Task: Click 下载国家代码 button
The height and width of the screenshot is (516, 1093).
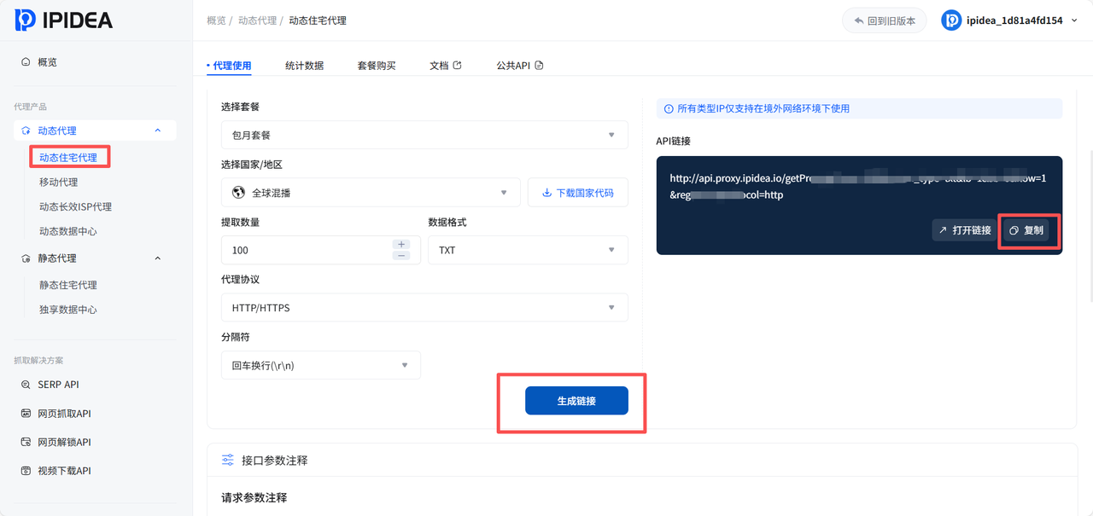Action: coord(578,193)
